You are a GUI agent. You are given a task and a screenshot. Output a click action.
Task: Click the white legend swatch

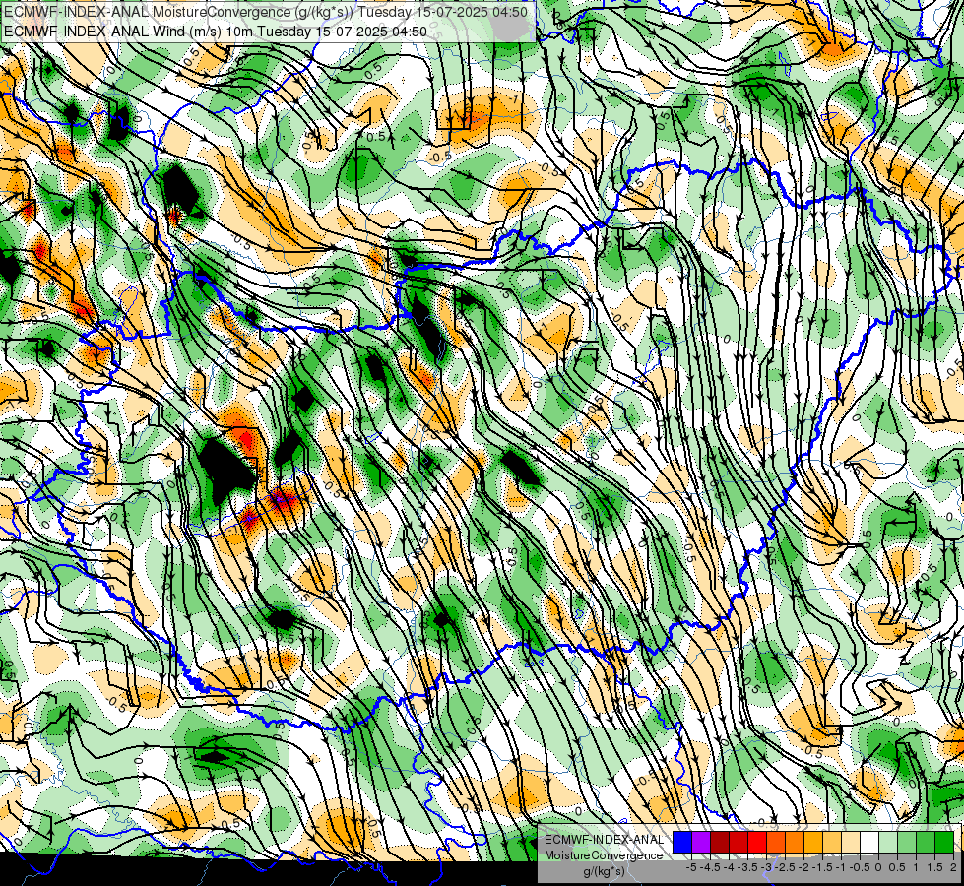coord(869,842)
